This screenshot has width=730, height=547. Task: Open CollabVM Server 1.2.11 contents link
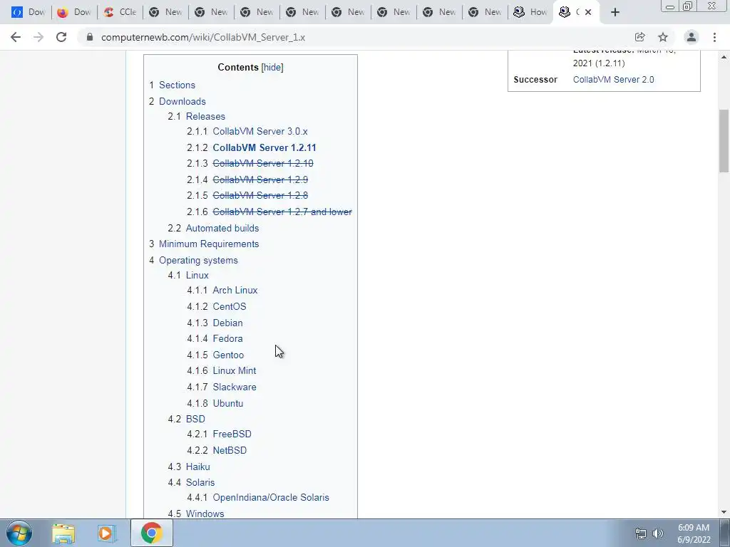[x=264, y=147]
